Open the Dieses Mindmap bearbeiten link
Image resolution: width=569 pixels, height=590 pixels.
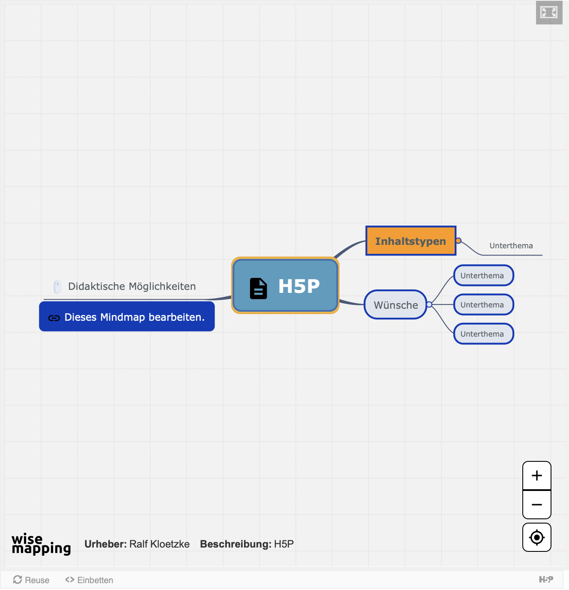pyautogui.click(x=134, y=317)
